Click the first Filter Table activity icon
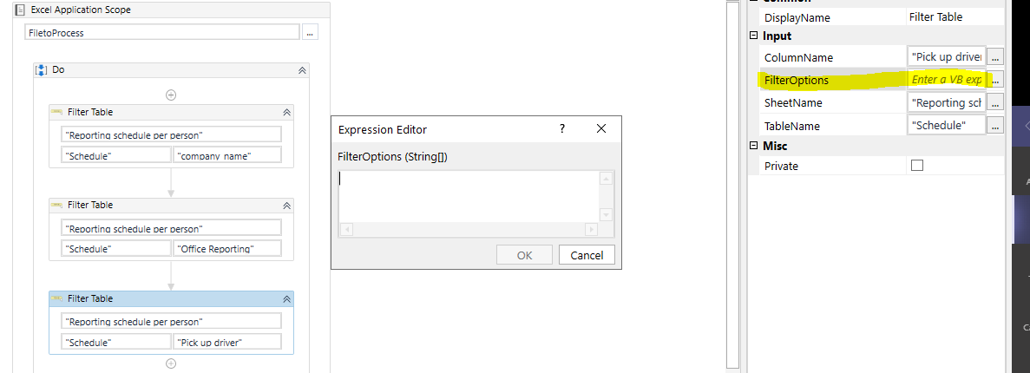This screenshot has height=373, width=1030. point(56,112)
